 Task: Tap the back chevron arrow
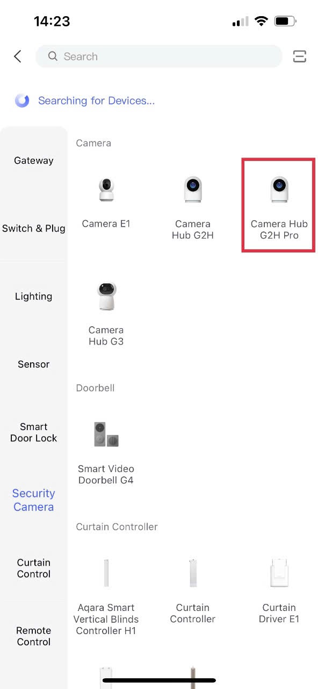coord(17,56)
